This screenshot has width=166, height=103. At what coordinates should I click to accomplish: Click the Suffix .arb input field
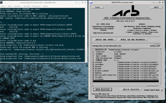pyautogui.click(x=158, y=46)
